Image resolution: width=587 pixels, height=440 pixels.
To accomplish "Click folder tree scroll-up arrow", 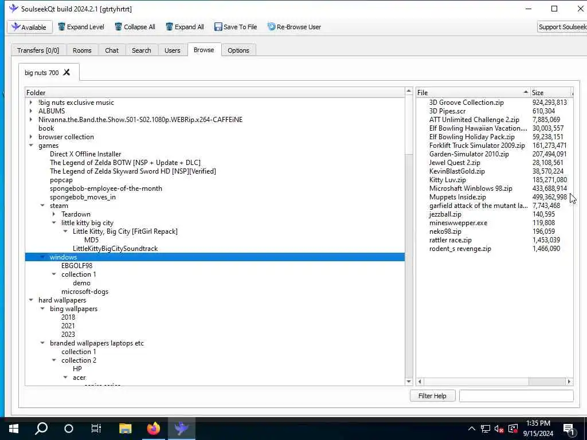I will (409, 91).
